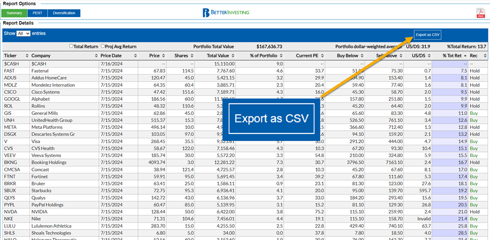The height and width of the screenshot is (240, 490).
Task: Click the $CASH ticker cell
Action: point(16,64)
